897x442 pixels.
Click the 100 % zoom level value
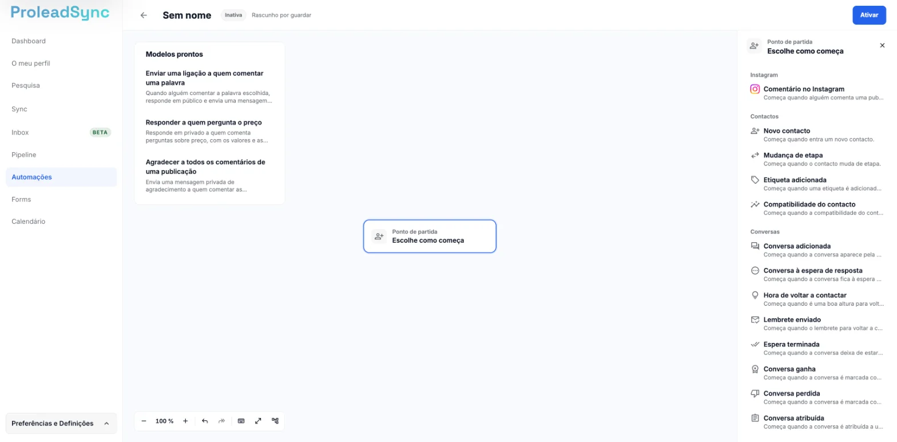164,421
